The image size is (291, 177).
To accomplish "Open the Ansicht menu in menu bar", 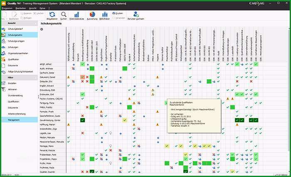I will [x=33, y=8].
